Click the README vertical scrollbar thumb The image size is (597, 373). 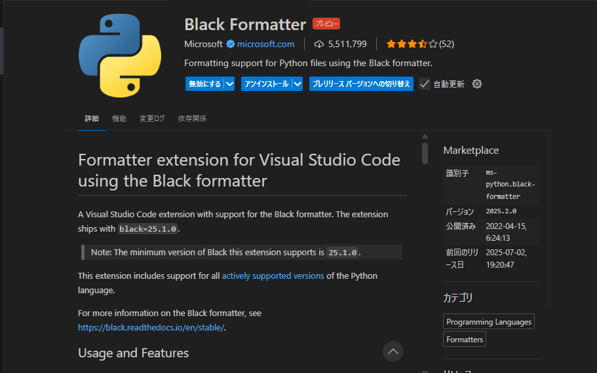[425, 153]
